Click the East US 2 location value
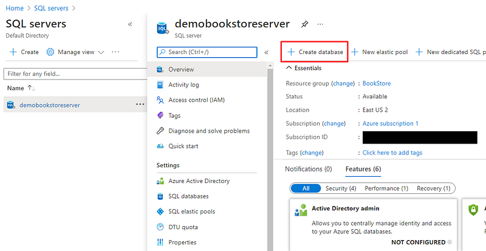The height and width of the screenshot is (251, 486). tap(375, 110)
